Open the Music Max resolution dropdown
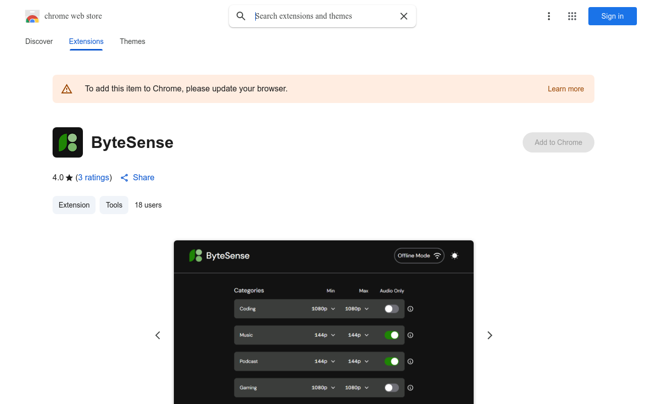This screenshot has height=404, width=647. click(x=358, y=335)
